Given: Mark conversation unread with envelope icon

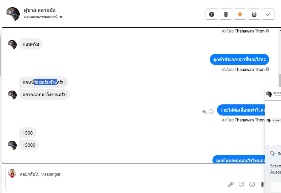Looking at the screenshot, I should point(254,14).
